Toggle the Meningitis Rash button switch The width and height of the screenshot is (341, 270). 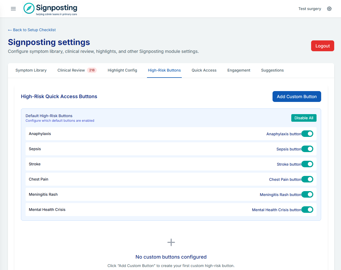[307, 194]
